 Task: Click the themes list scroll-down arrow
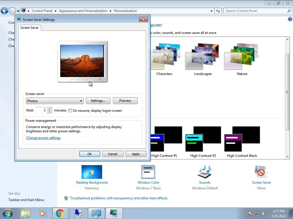coord(287,157)
